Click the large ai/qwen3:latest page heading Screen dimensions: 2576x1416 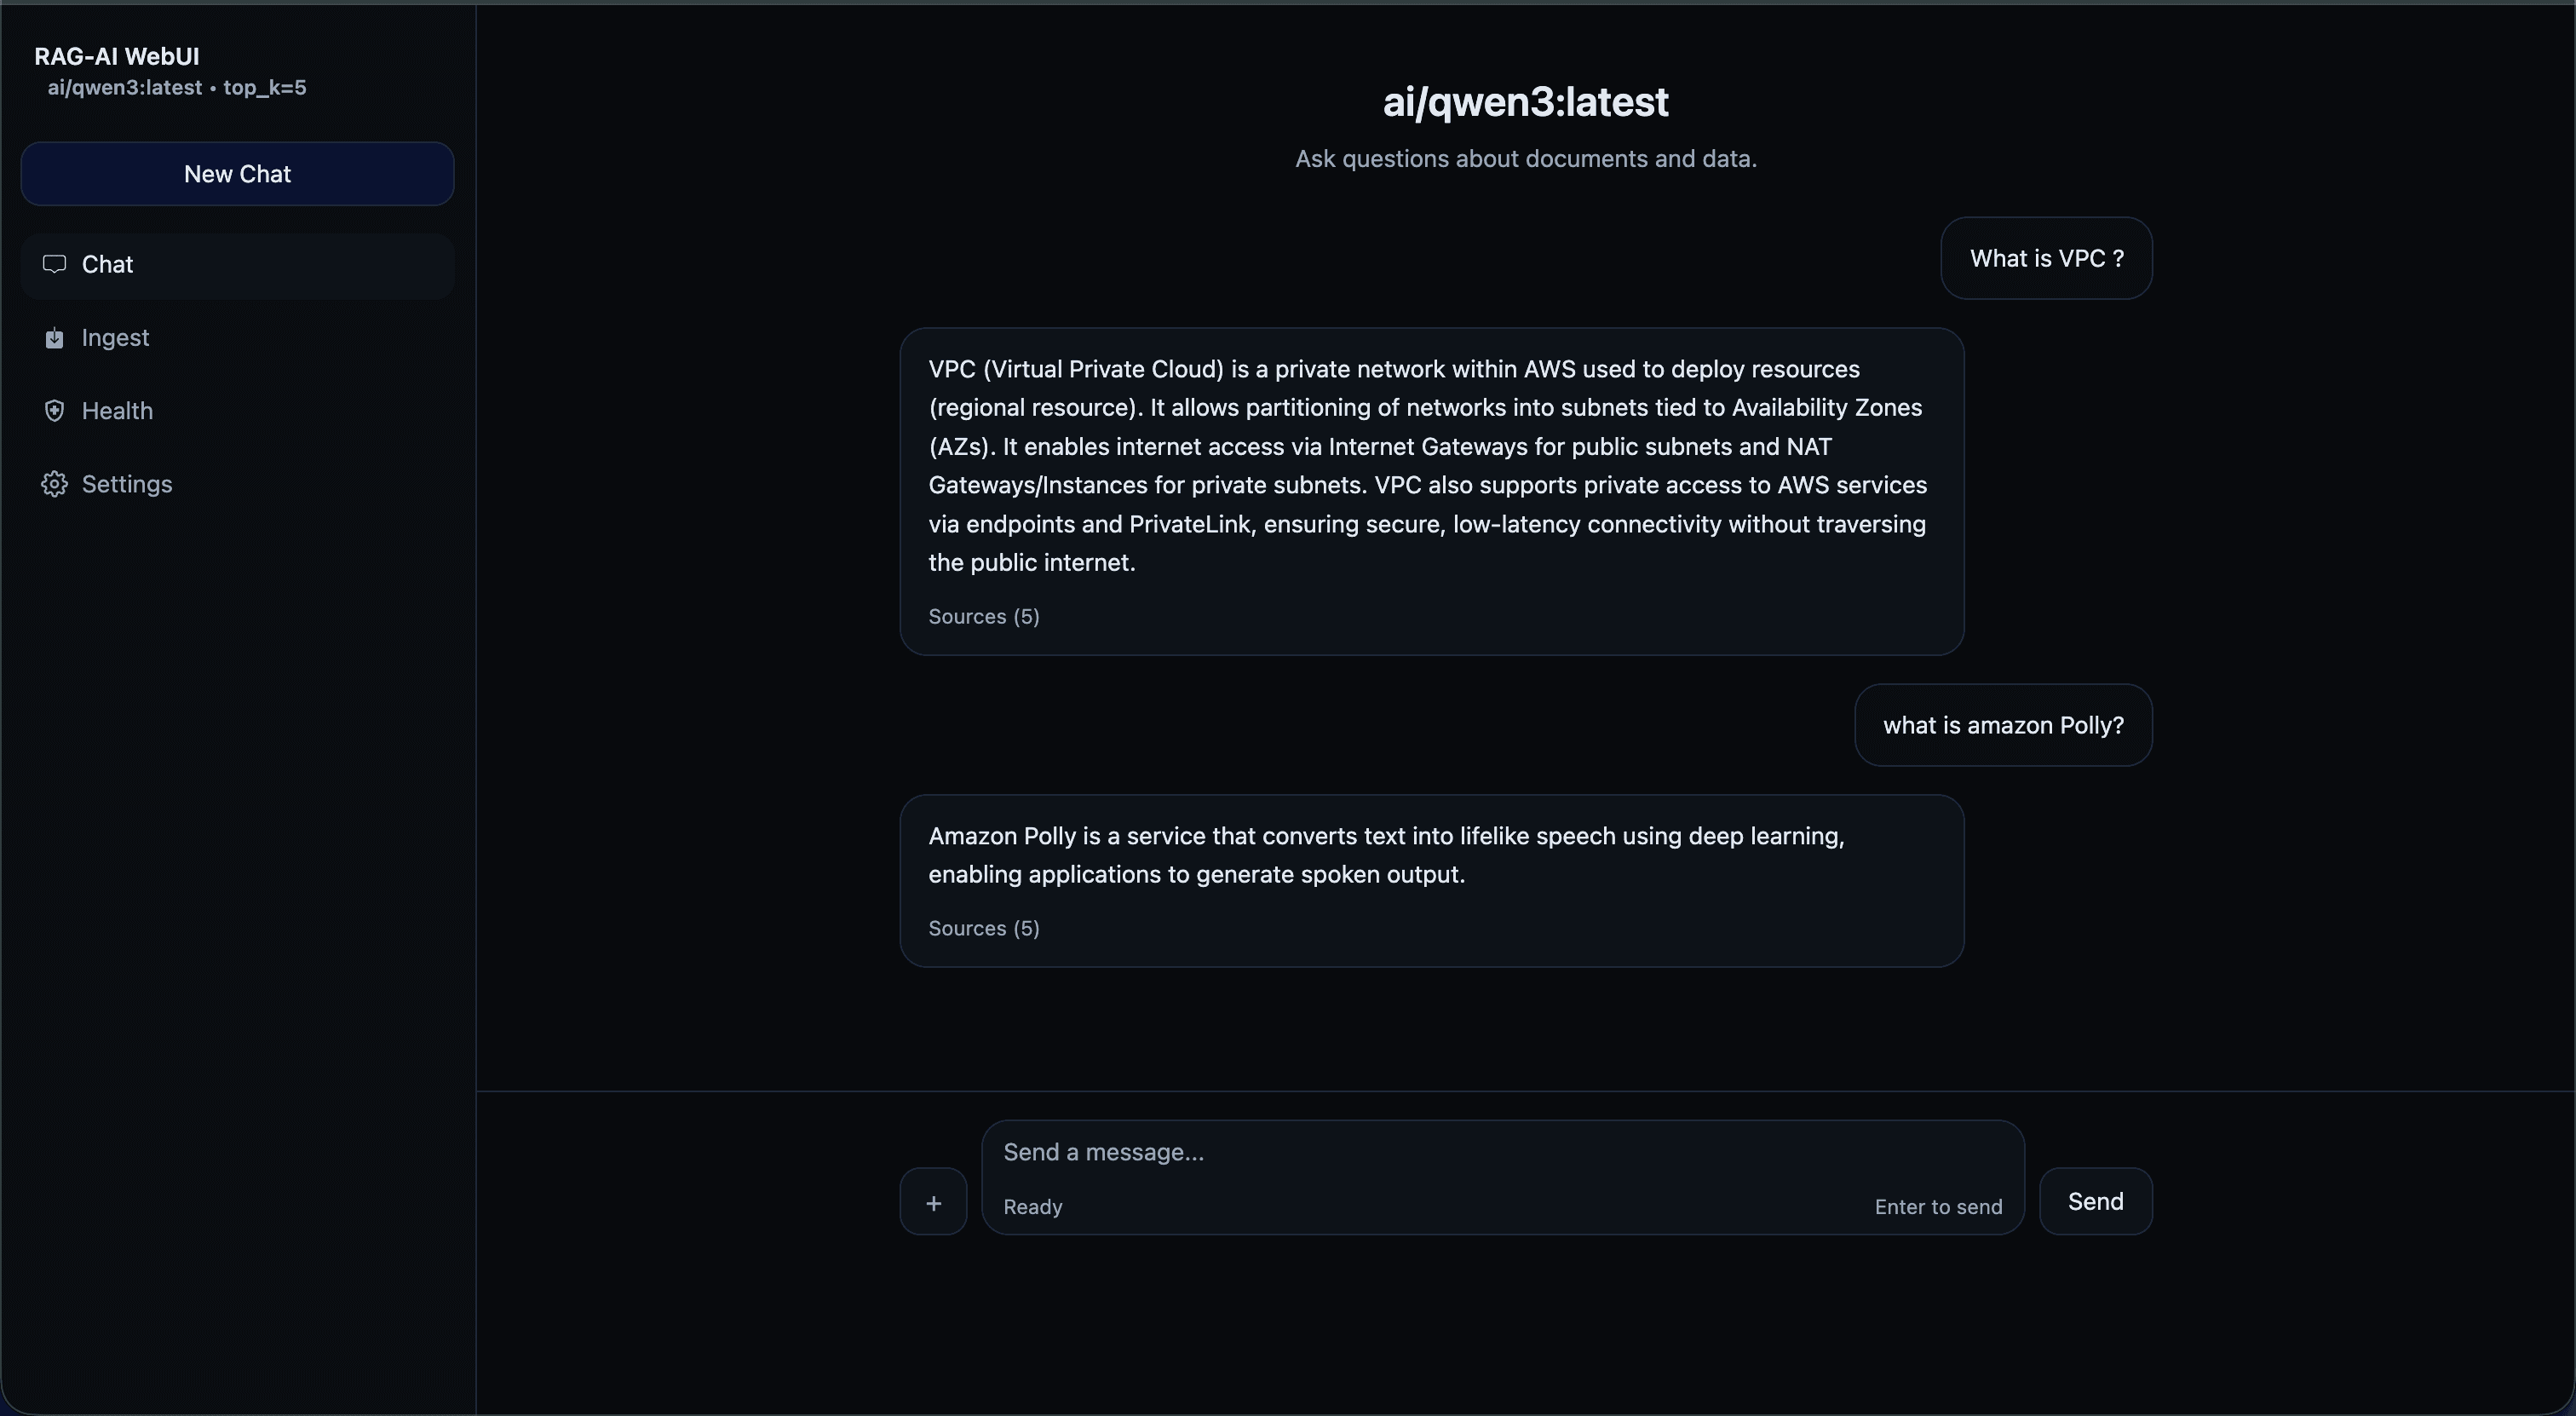1525,102
